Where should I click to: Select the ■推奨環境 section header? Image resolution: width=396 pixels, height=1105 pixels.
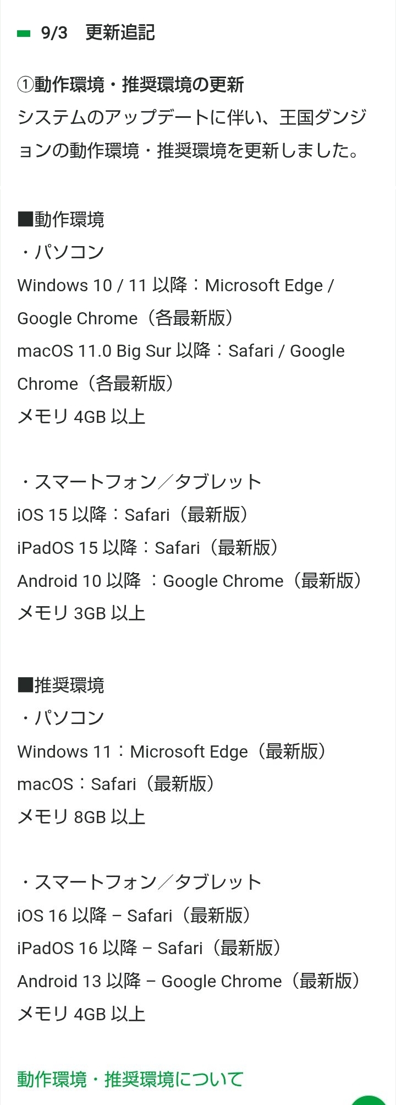61,685
